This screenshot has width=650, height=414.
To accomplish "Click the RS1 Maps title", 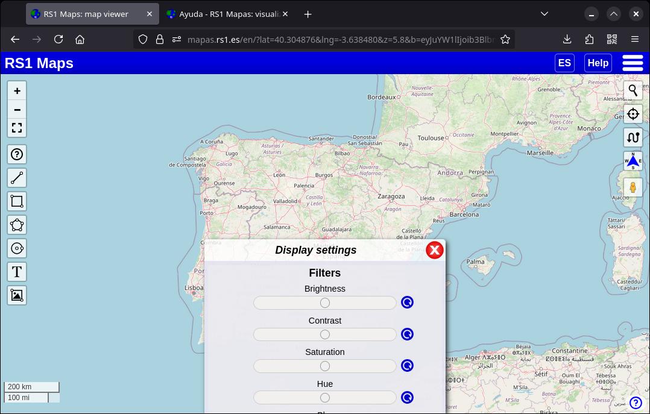I will 39,63.
